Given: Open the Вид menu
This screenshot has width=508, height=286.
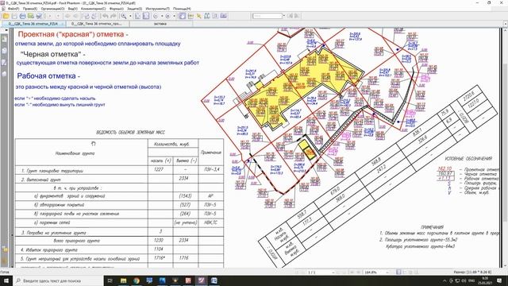Looking at the screenshot, I should (73, 9).
